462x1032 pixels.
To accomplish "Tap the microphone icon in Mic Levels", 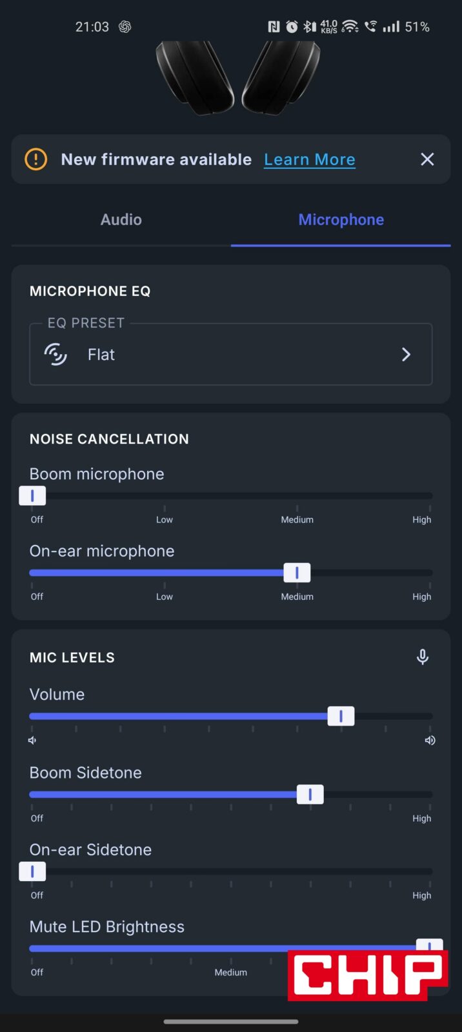I will [423, 657].
